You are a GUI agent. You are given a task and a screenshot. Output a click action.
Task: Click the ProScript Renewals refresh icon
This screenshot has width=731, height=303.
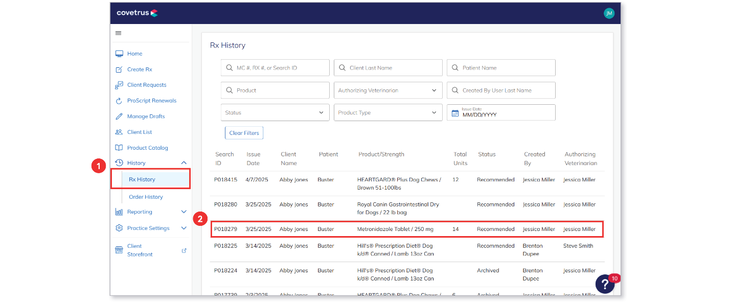(119, 101)
